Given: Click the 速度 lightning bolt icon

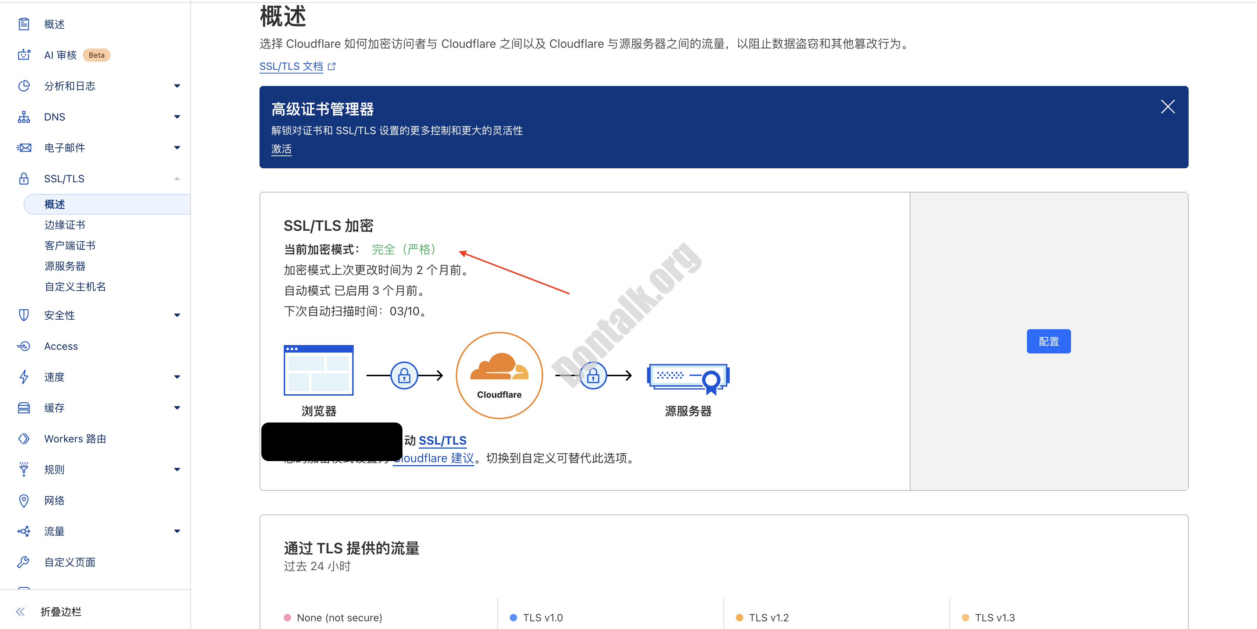Looking at the screenshot, I should pos(24,377).
